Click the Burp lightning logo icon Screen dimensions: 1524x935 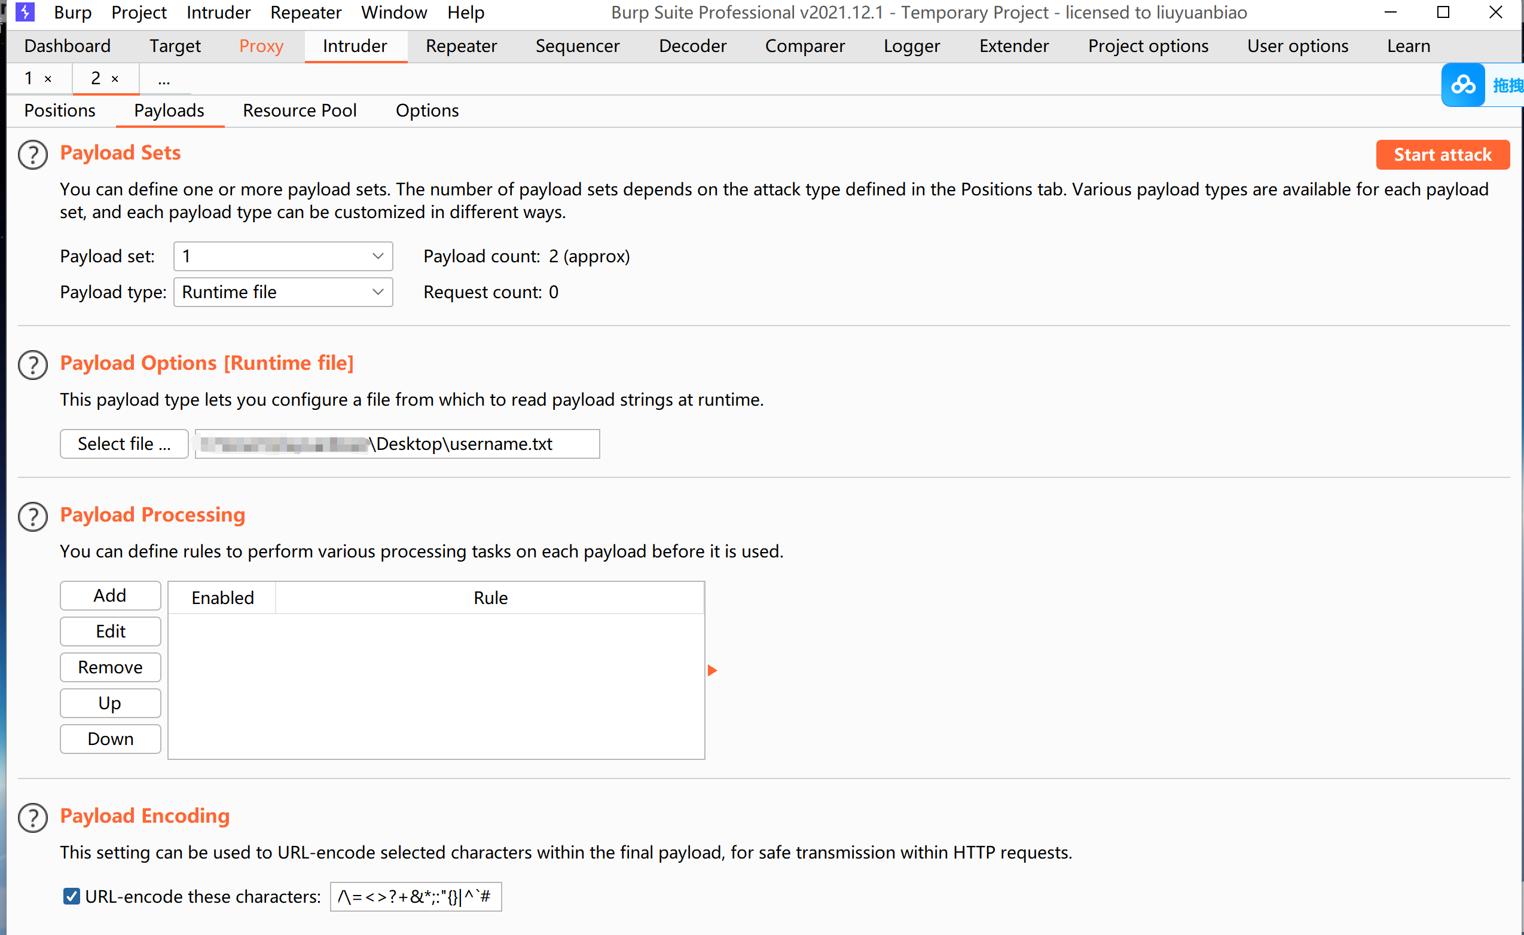[x=25, y=12]
